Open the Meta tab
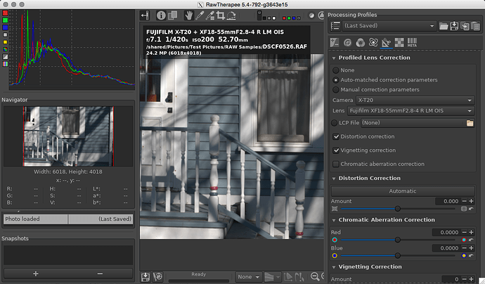The width and height of the screenshot is (485, 284). pyautogui.click(x=412, y=42)
